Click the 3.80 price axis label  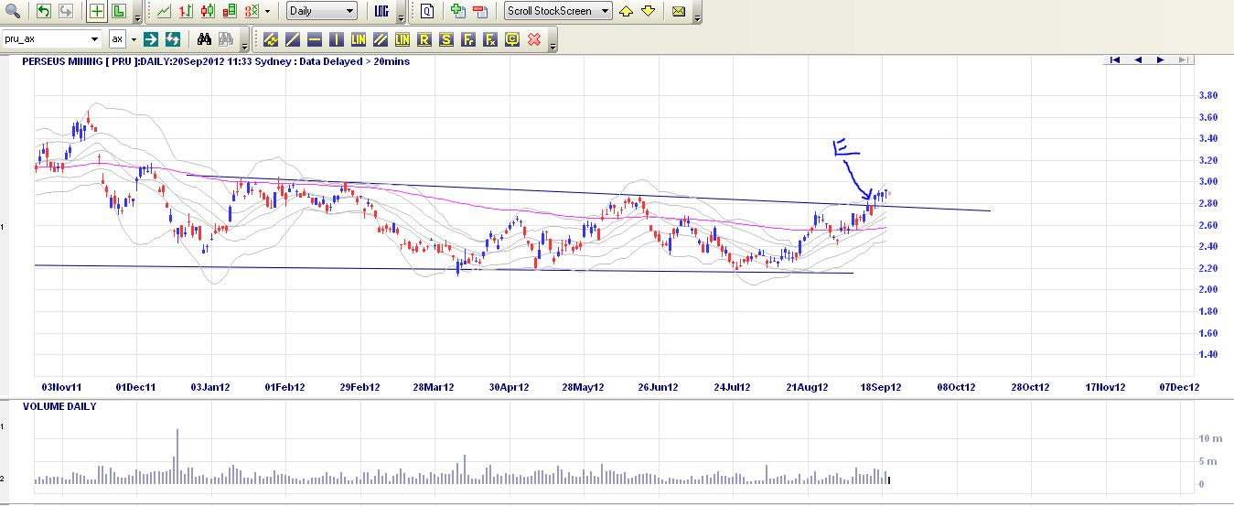(x=1207, y=95)
